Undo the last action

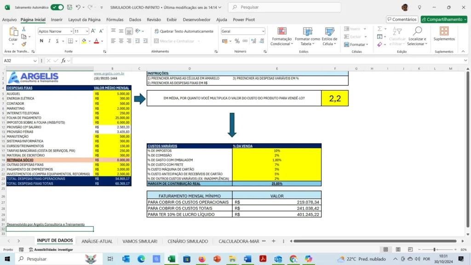click(78, 7)
